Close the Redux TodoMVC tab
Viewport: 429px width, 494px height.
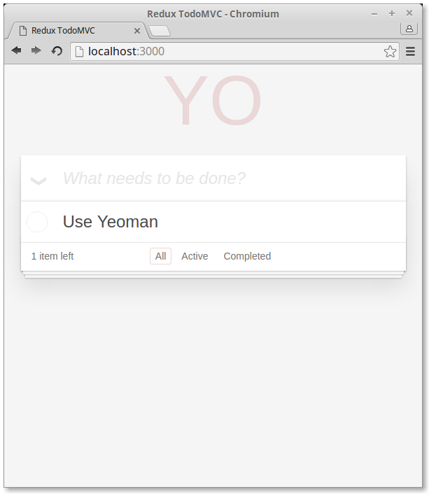pyautogui.click(x=137, y=31)
